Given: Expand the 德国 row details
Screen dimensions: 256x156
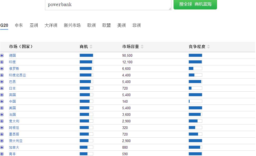Looking at the screenshot, I should (x=2, y=55).
